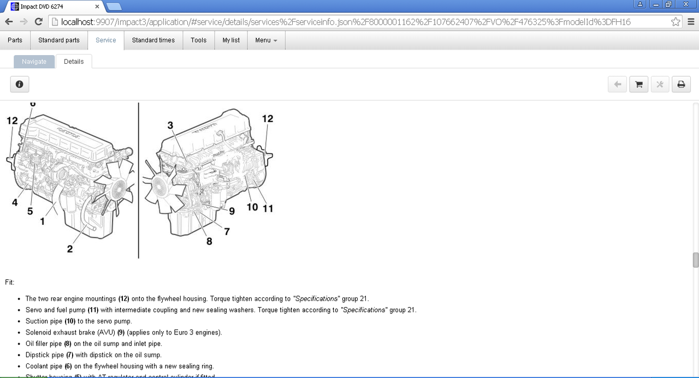Click the left engine view diagram
Image resolution: width=699 pixels, height=378 pixels.
tap(70, 178)
